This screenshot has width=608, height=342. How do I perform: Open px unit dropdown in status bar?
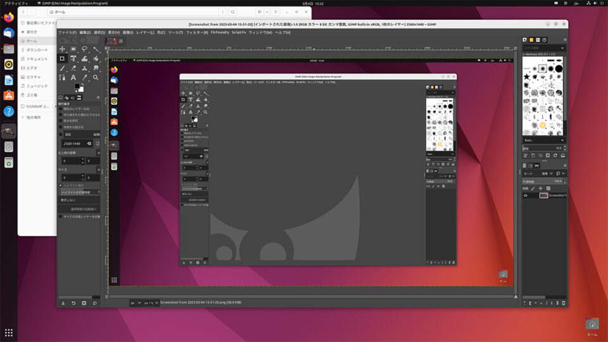click(x=136, y=303)
